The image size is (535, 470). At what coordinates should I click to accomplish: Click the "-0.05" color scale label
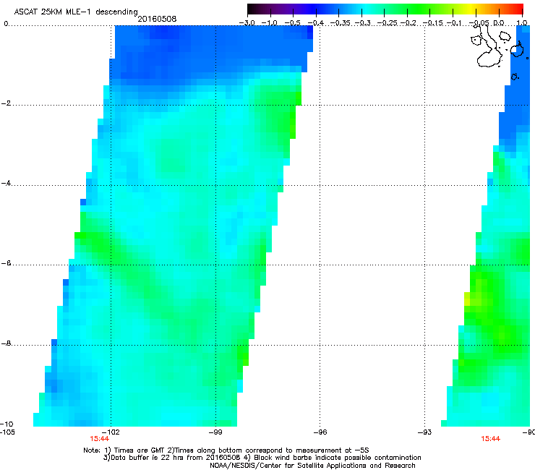click(479, 23)
